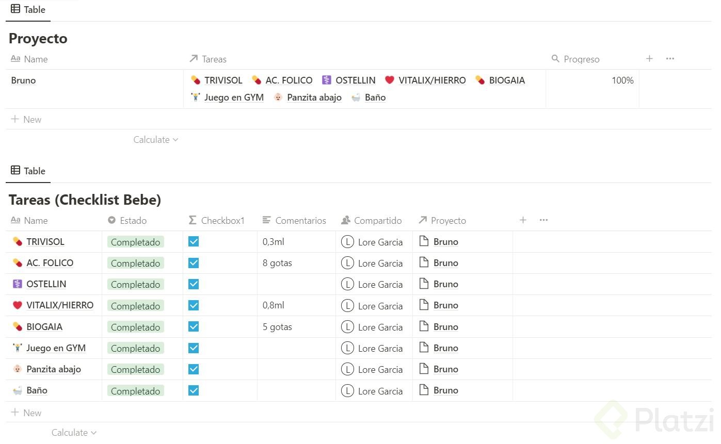
Task: Untick the BIOGAIA row checkbox
Action: coord(194,326)
